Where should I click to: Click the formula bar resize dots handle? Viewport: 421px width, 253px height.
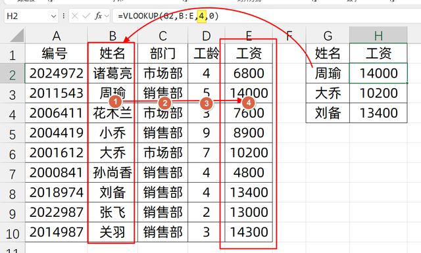click(x=64, y=16)
